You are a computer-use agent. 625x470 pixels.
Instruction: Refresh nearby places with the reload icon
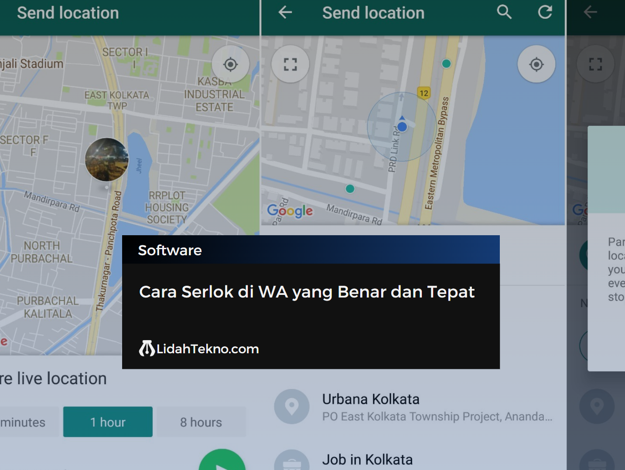click(x=545, y=12)
